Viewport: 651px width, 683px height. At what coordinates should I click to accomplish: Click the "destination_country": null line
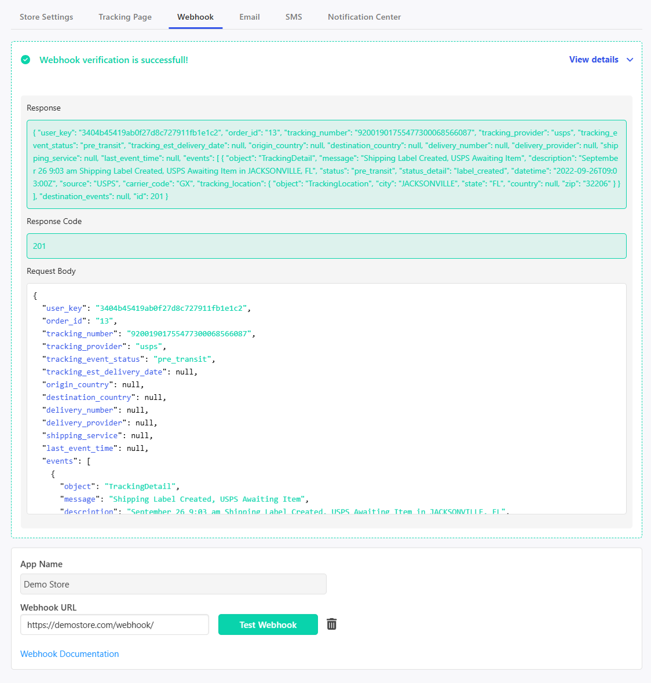pos(104,397)
